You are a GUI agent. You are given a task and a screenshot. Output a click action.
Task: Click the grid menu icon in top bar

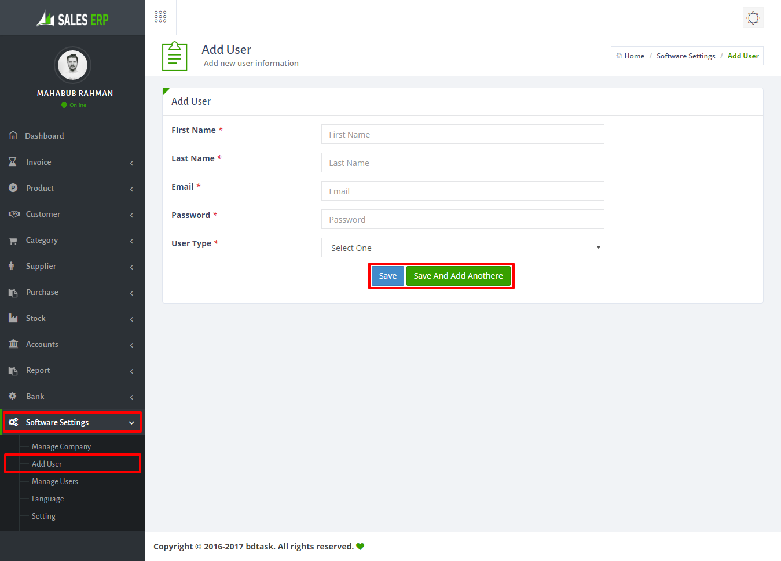(160, 17)
